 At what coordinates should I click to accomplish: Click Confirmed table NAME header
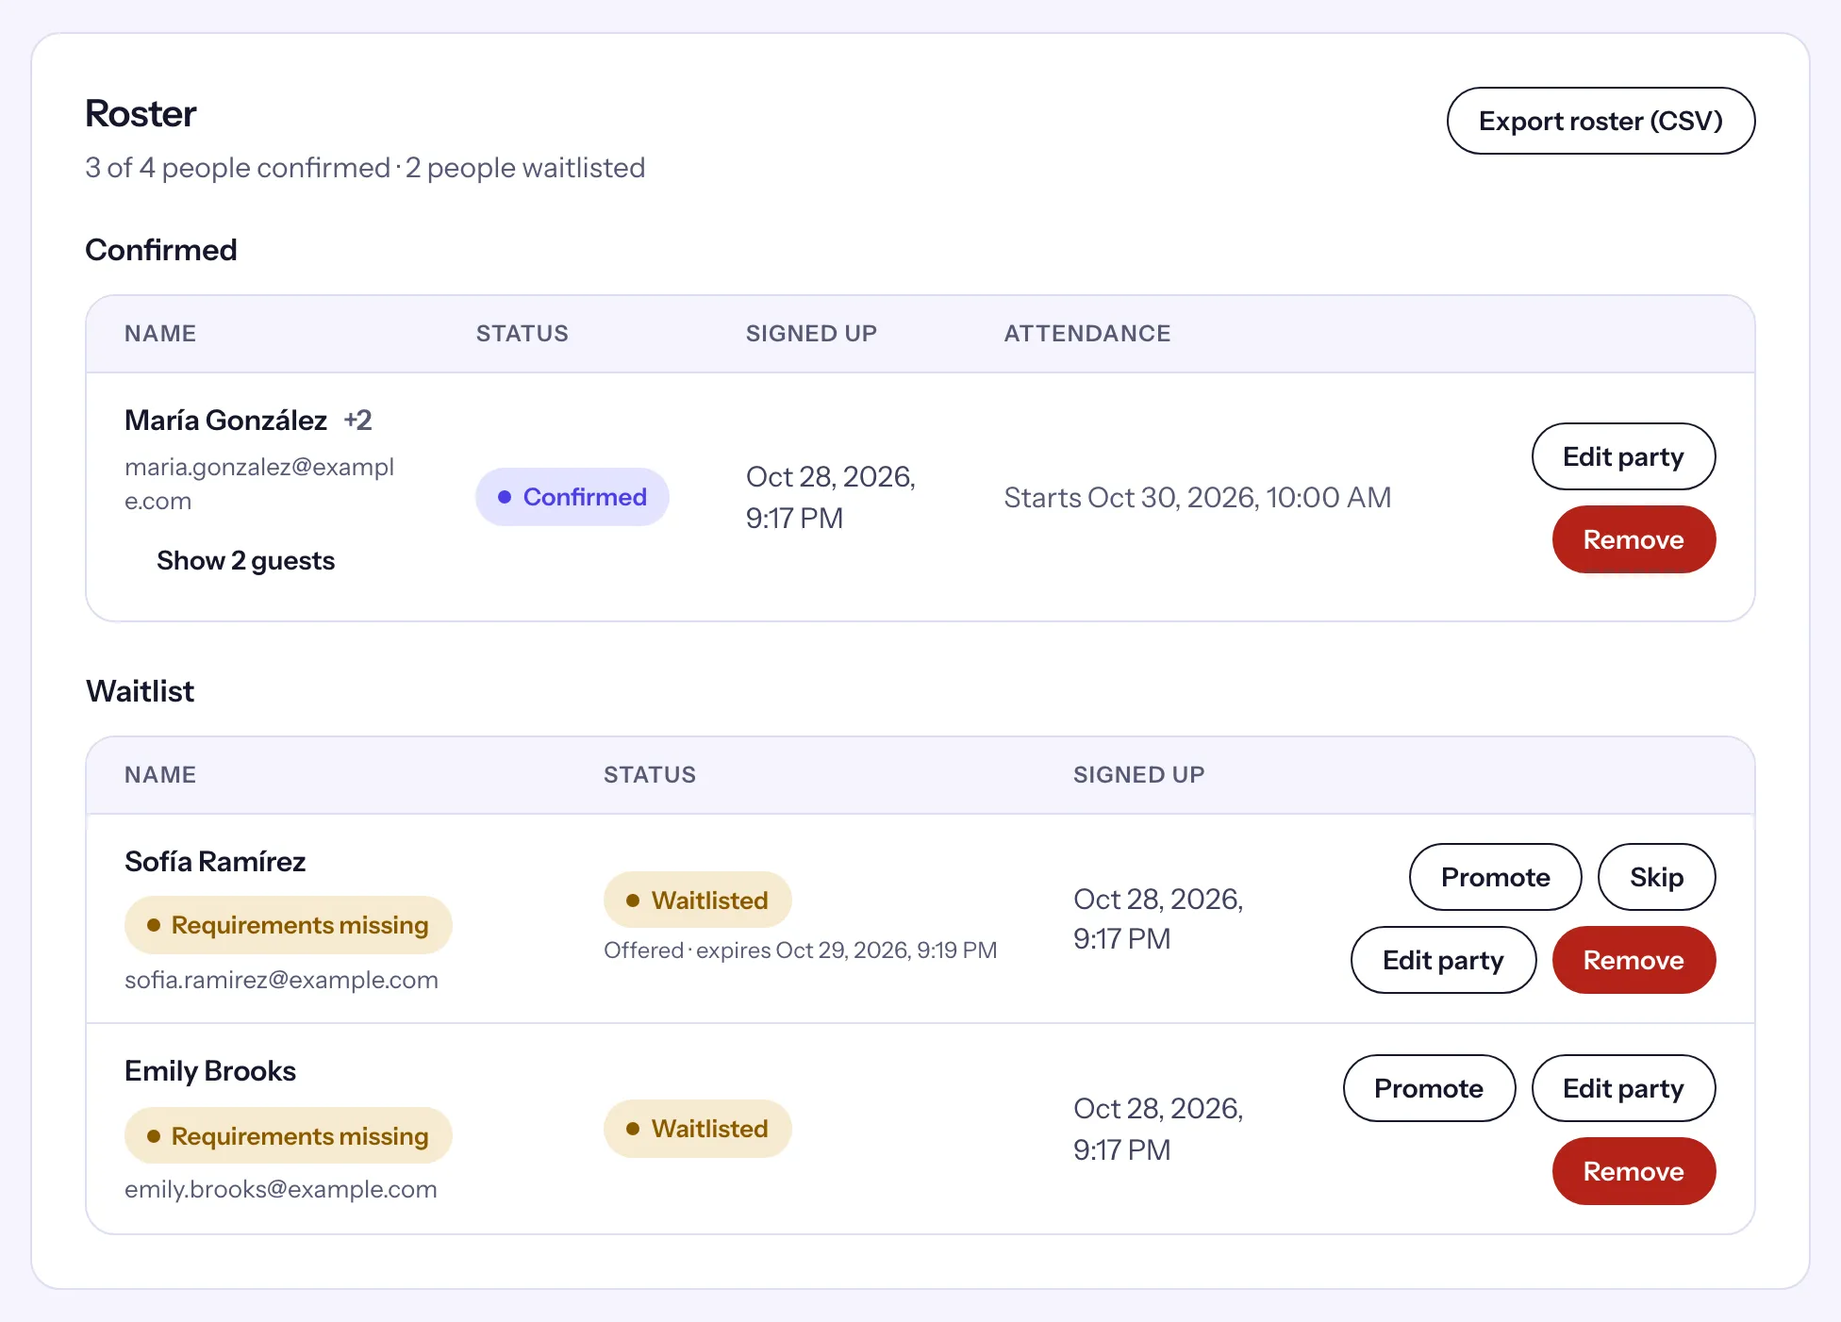pos(160,333)
